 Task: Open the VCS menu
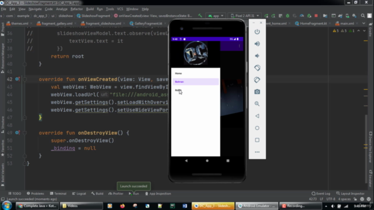[x=120, y=9]
